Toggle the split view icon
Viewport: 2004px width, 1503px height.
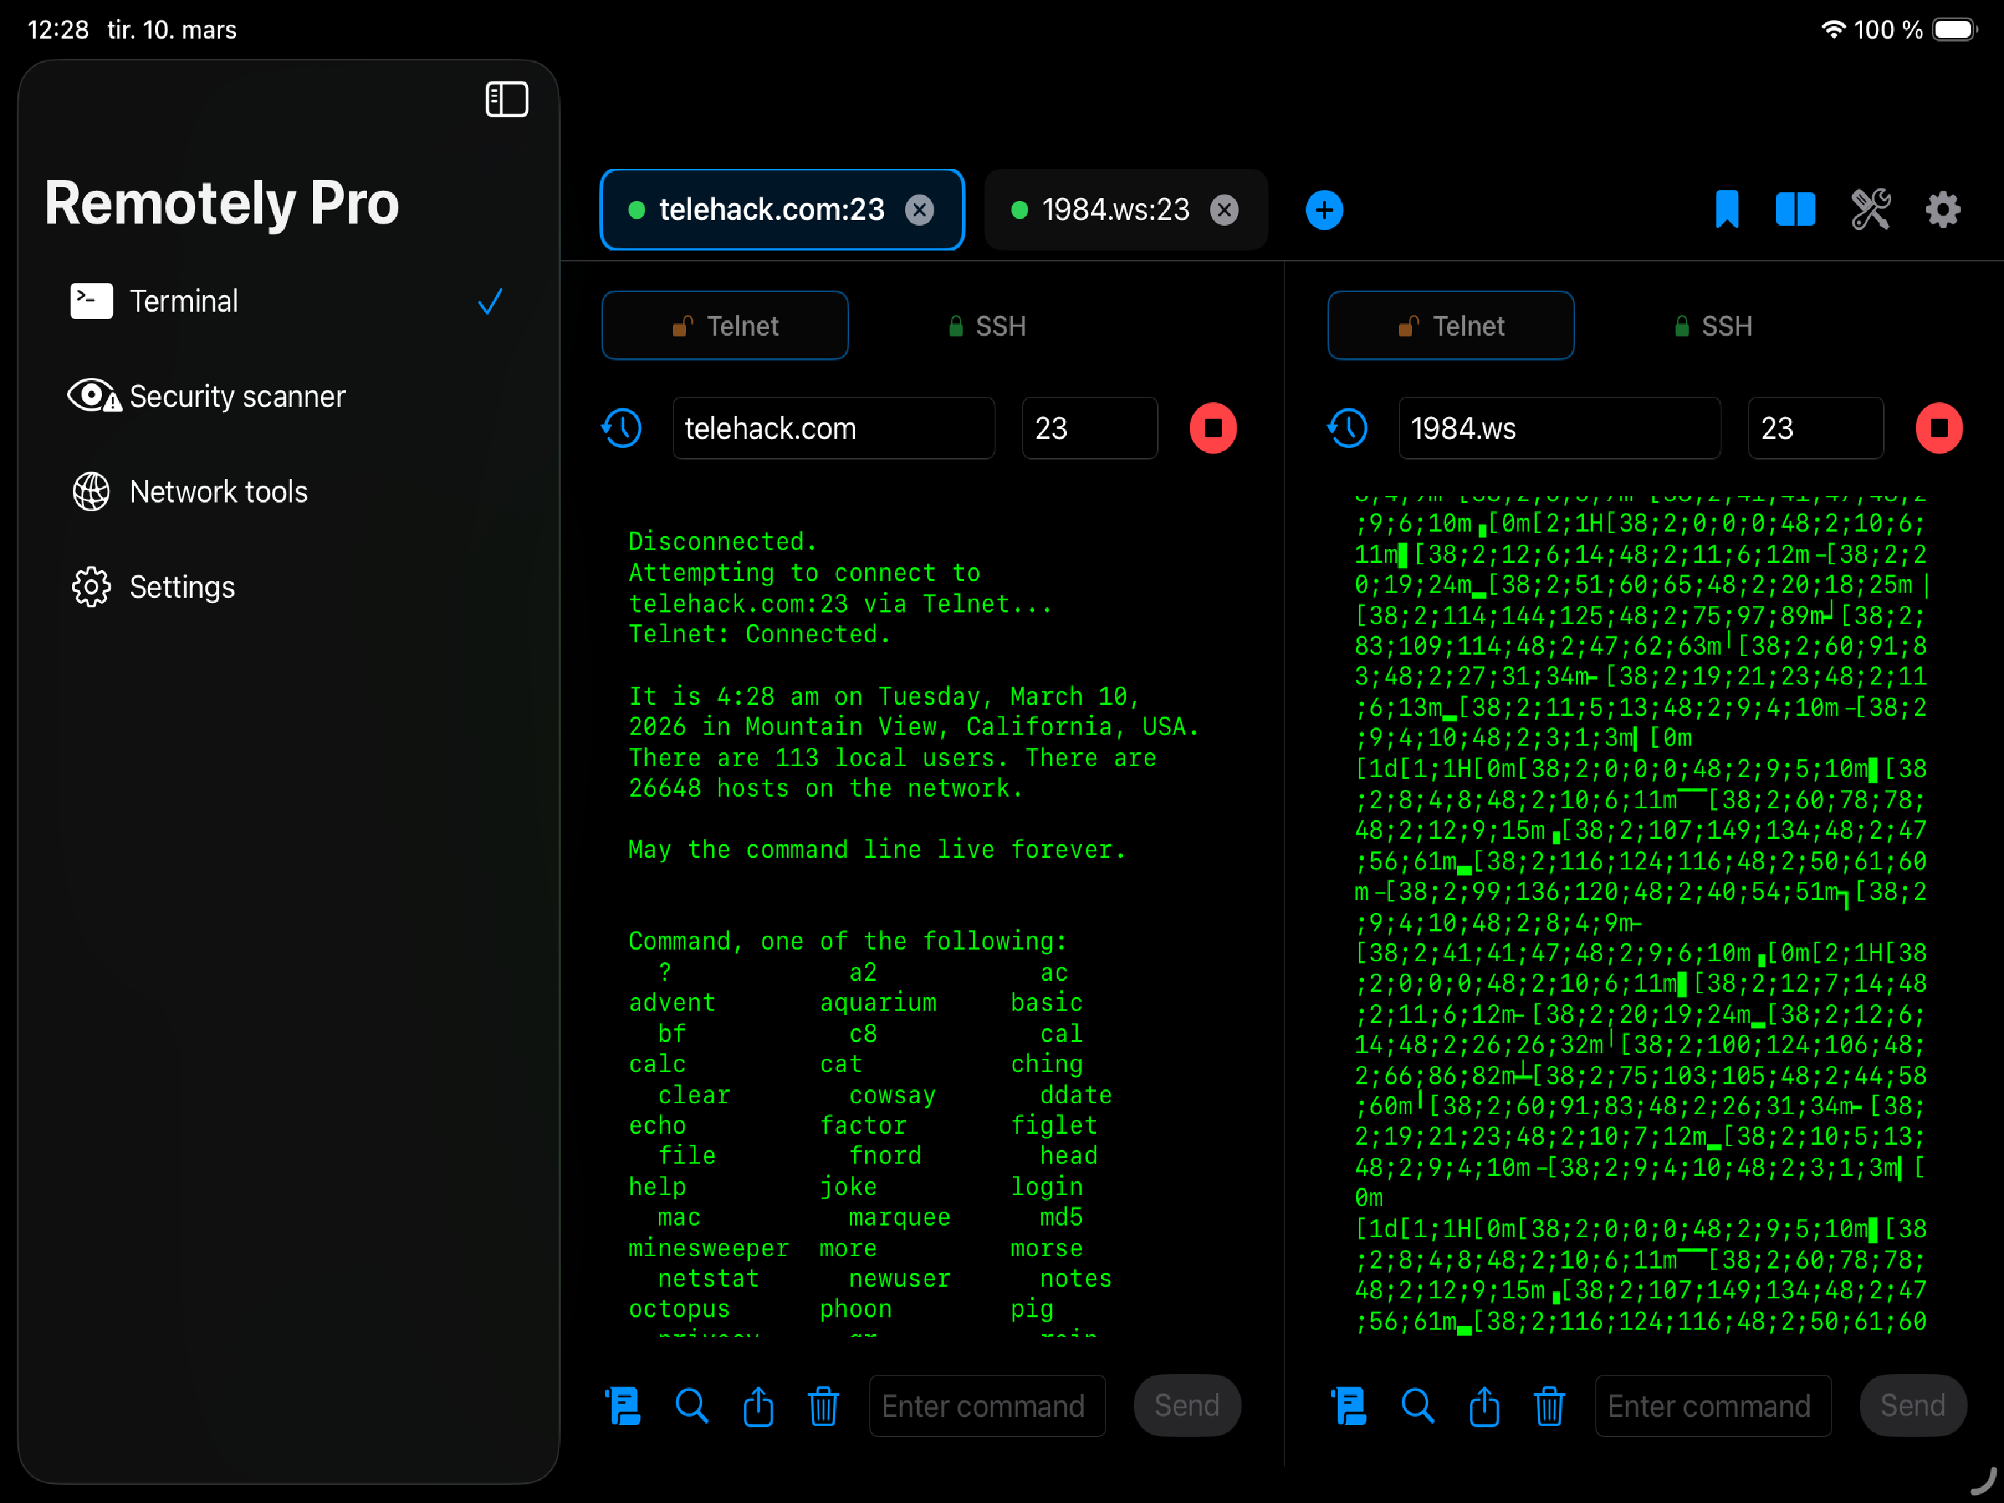(1795, 209)
